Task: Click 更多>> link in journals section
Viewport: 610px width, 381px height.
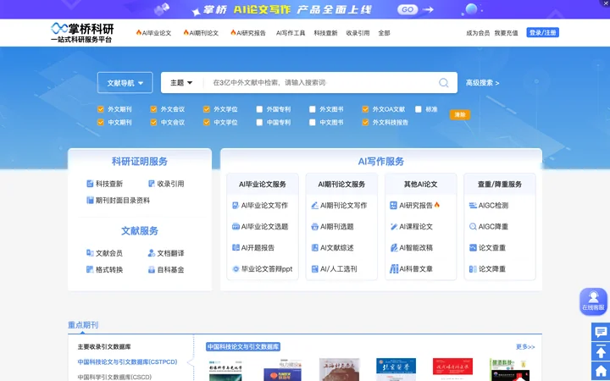Action: pyautogui.click(x=525, y=347)
